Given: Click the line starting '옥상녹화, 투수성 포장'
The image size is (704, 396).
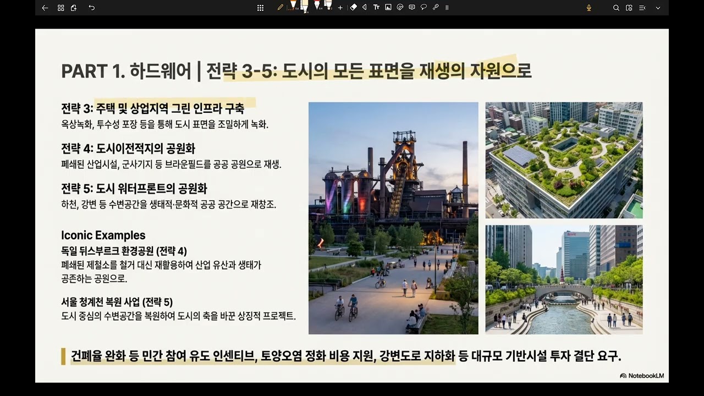Looking at the screenshot, I should click(164, 124).
